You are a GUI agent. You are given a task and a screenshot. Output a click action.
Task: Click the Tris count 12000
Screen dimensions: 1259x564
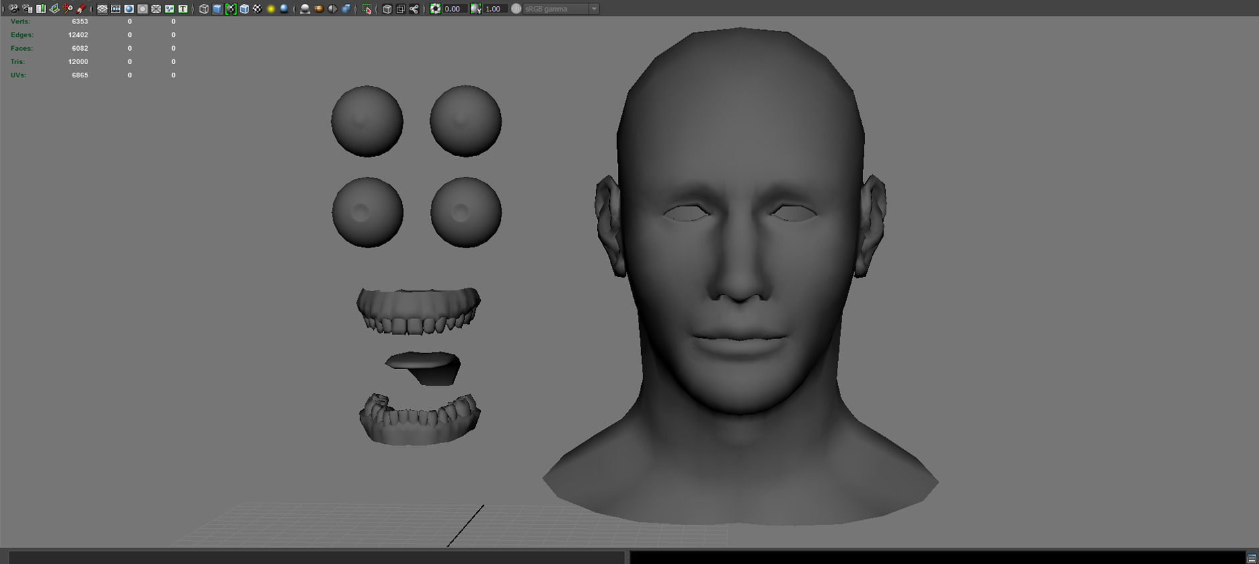tap(78, 61)
